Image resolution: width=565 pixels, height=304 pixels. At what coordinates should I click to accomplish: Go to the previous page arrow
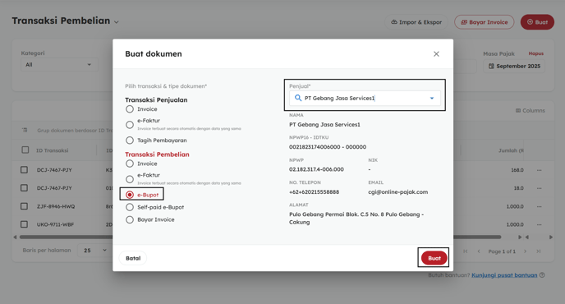point(479,251)
